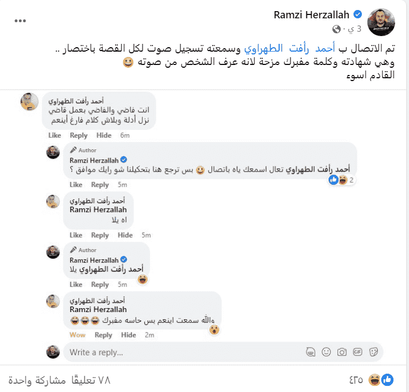
Task: Open the post options three-dots menu
Action: (x=20, y=21)
